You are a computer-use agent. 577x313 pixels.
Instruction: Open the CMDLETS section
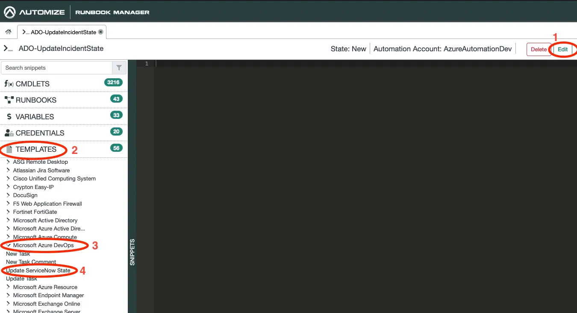[x=32, y=84]
